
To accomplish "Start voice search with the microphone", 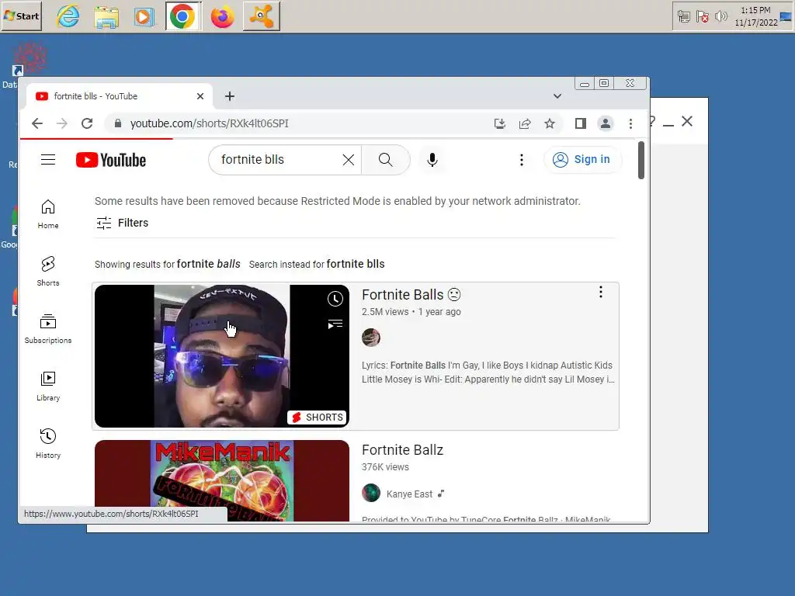I will pos(432,160).
